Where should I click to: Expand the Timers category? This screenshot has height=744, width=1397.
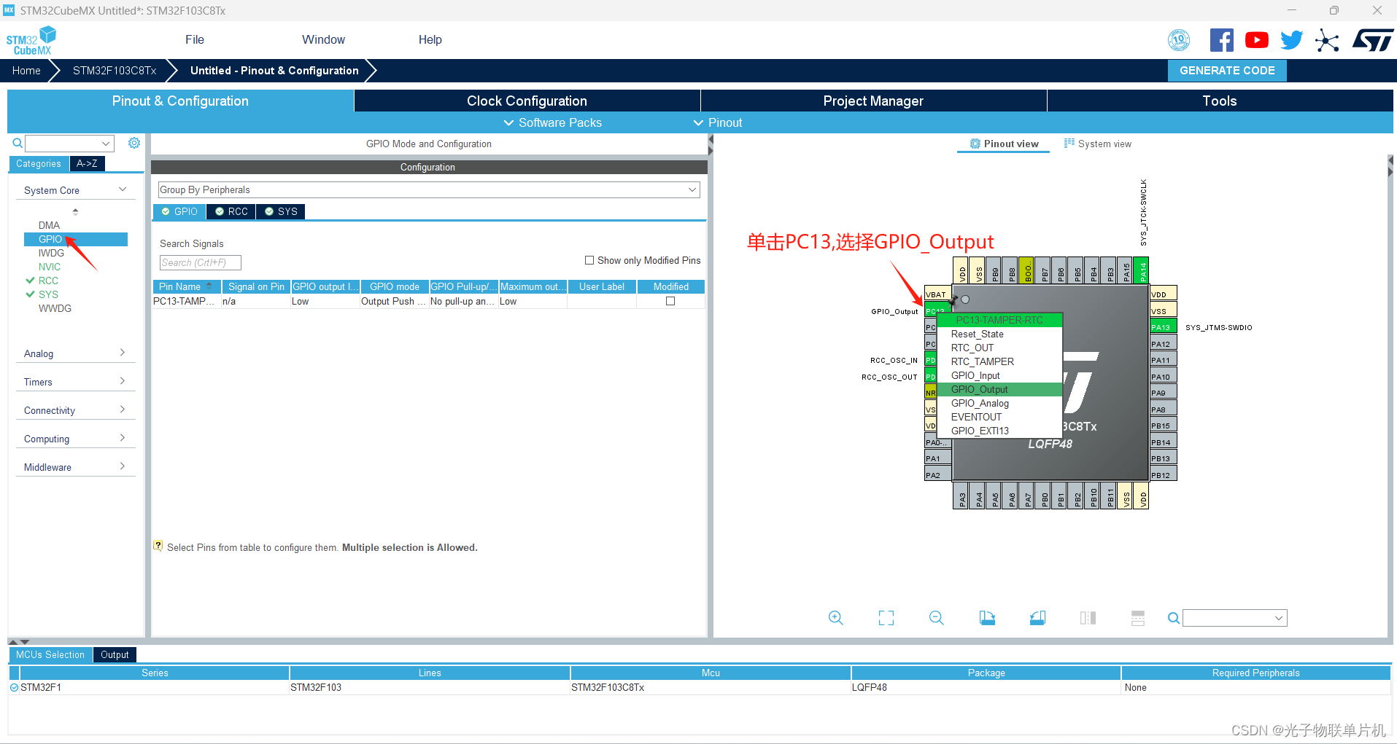[x=75, y=382]
